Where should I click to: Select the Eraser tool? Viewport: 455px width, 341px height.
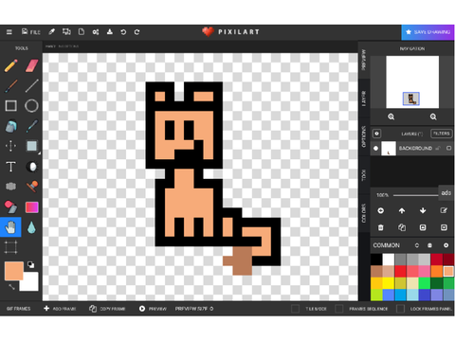coord(31,66)
